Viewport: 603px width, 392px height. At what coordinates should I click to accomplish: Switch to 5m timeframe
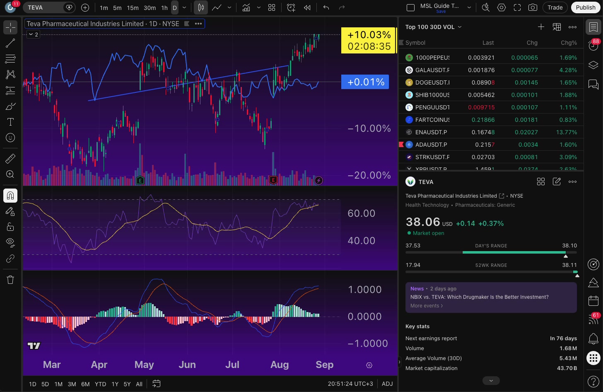pyautogui.click(x=117, y=7)
